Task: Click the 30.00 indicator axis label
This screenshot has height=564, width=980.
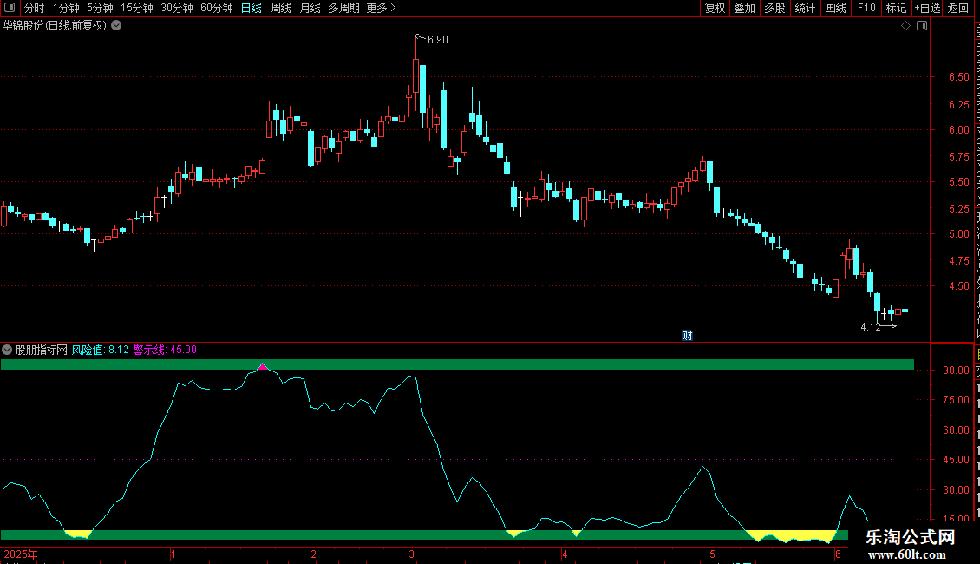Action: [957, 490]
